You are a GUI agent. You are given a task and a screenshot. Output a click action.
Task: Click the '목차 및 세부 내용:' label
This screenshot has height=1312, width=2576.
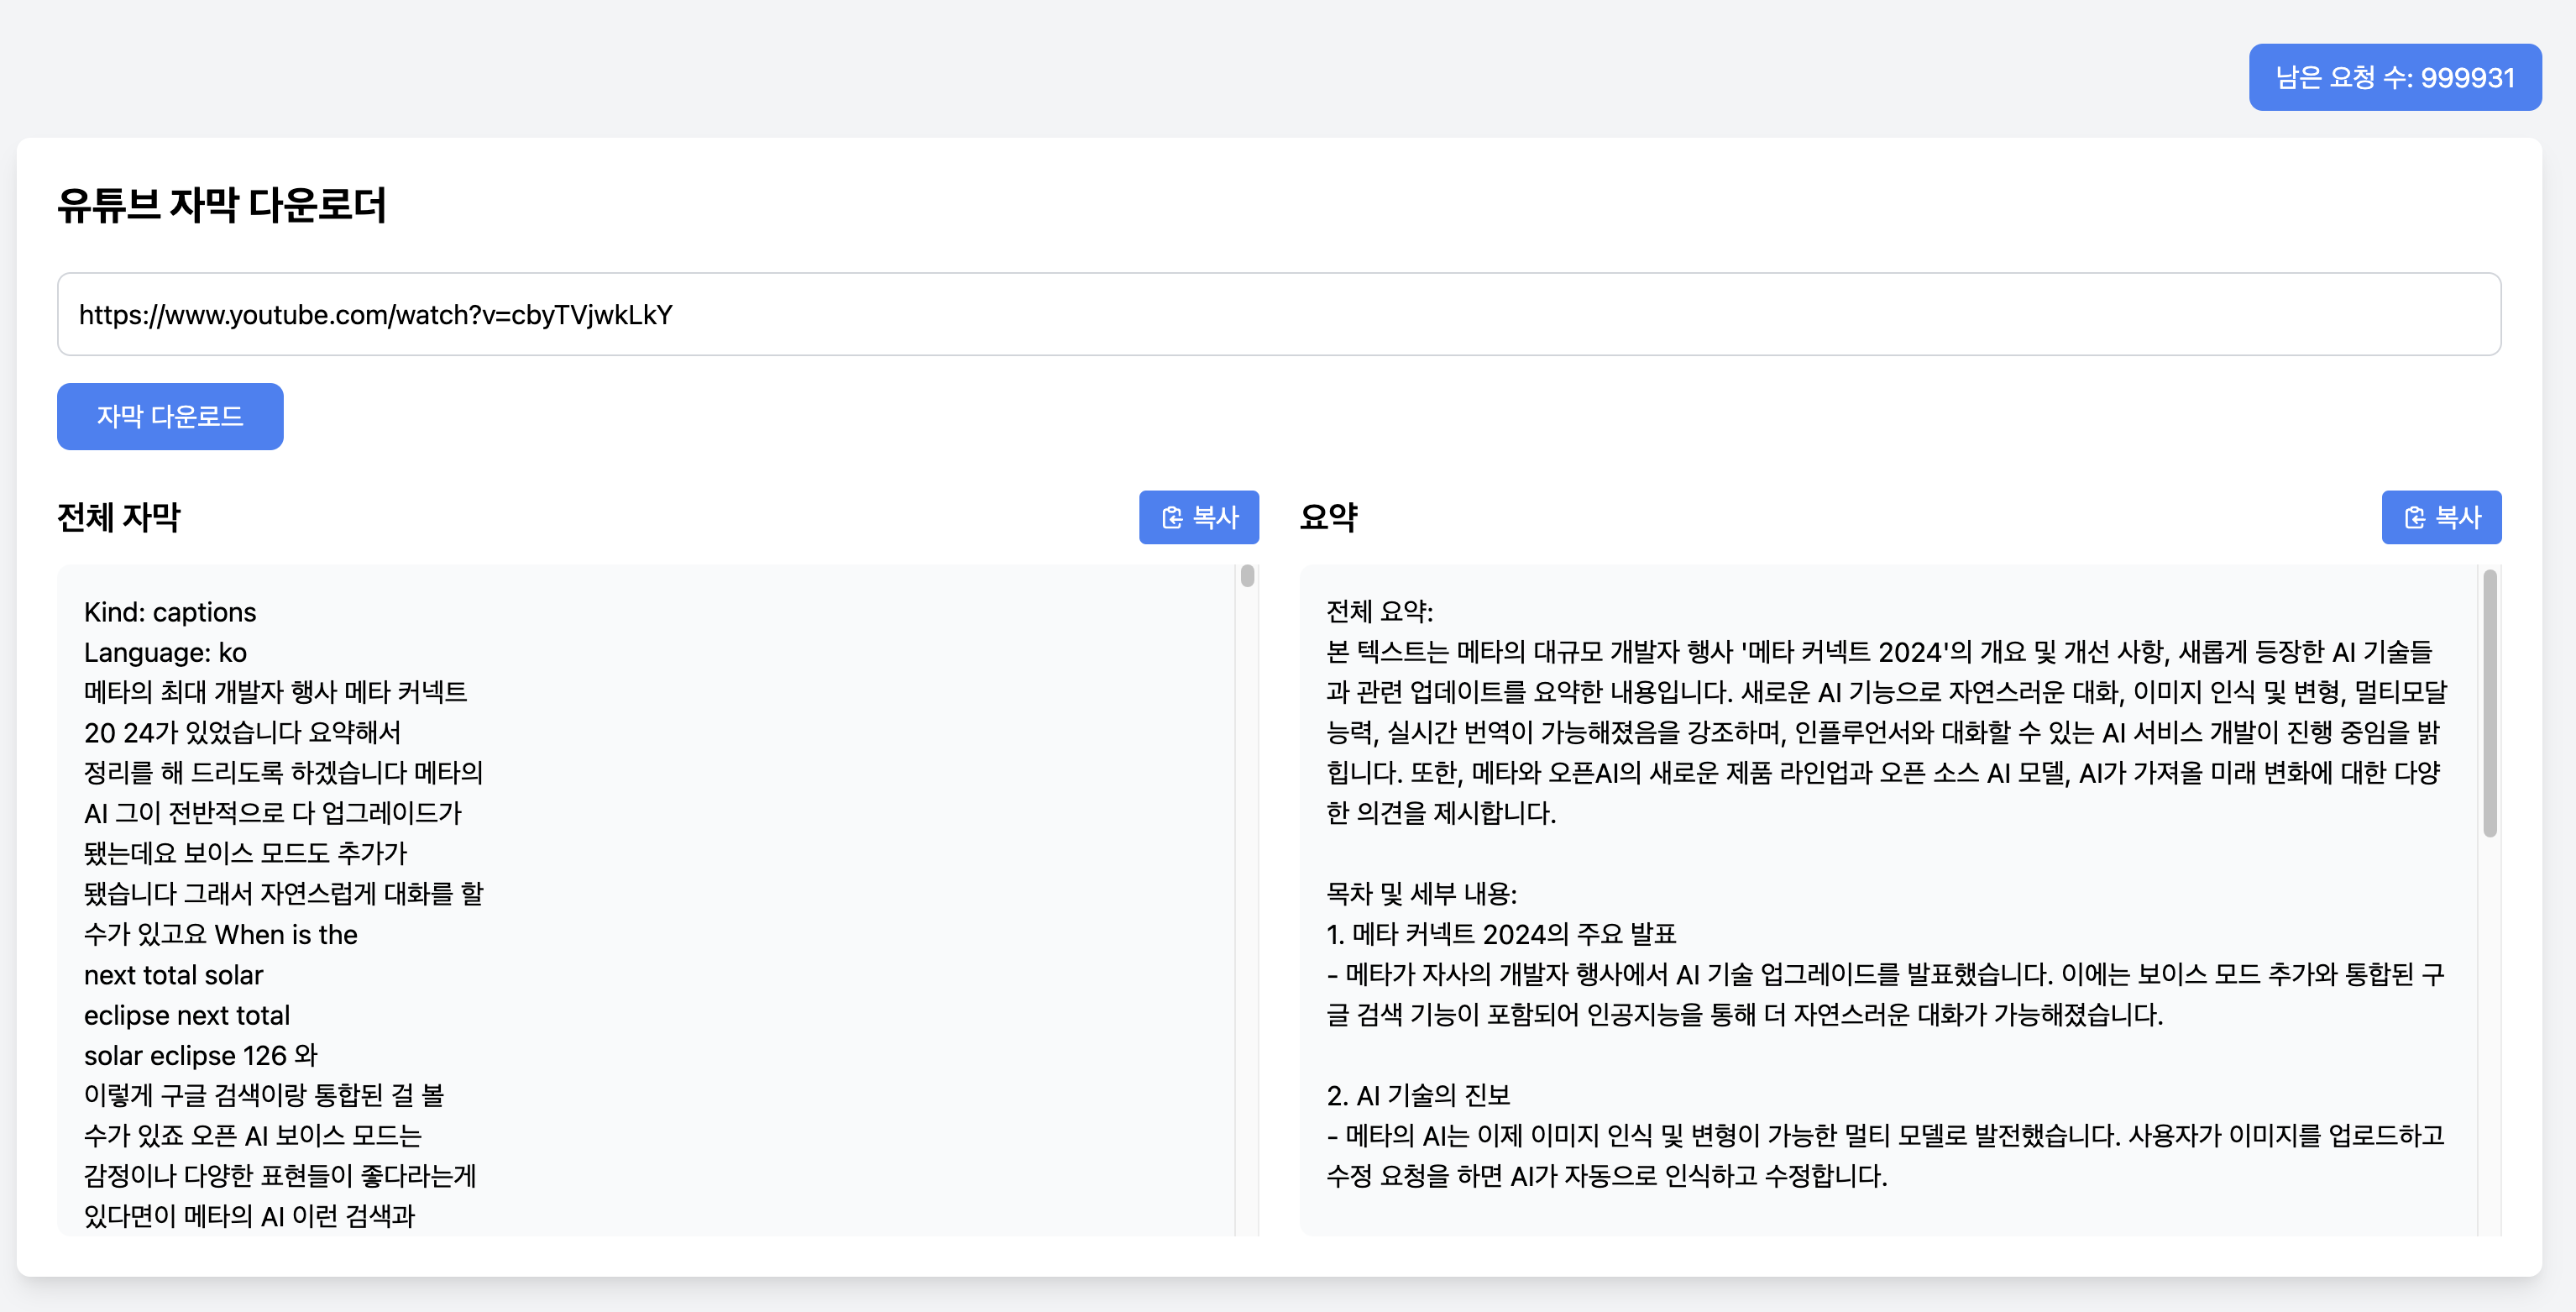1422,893
